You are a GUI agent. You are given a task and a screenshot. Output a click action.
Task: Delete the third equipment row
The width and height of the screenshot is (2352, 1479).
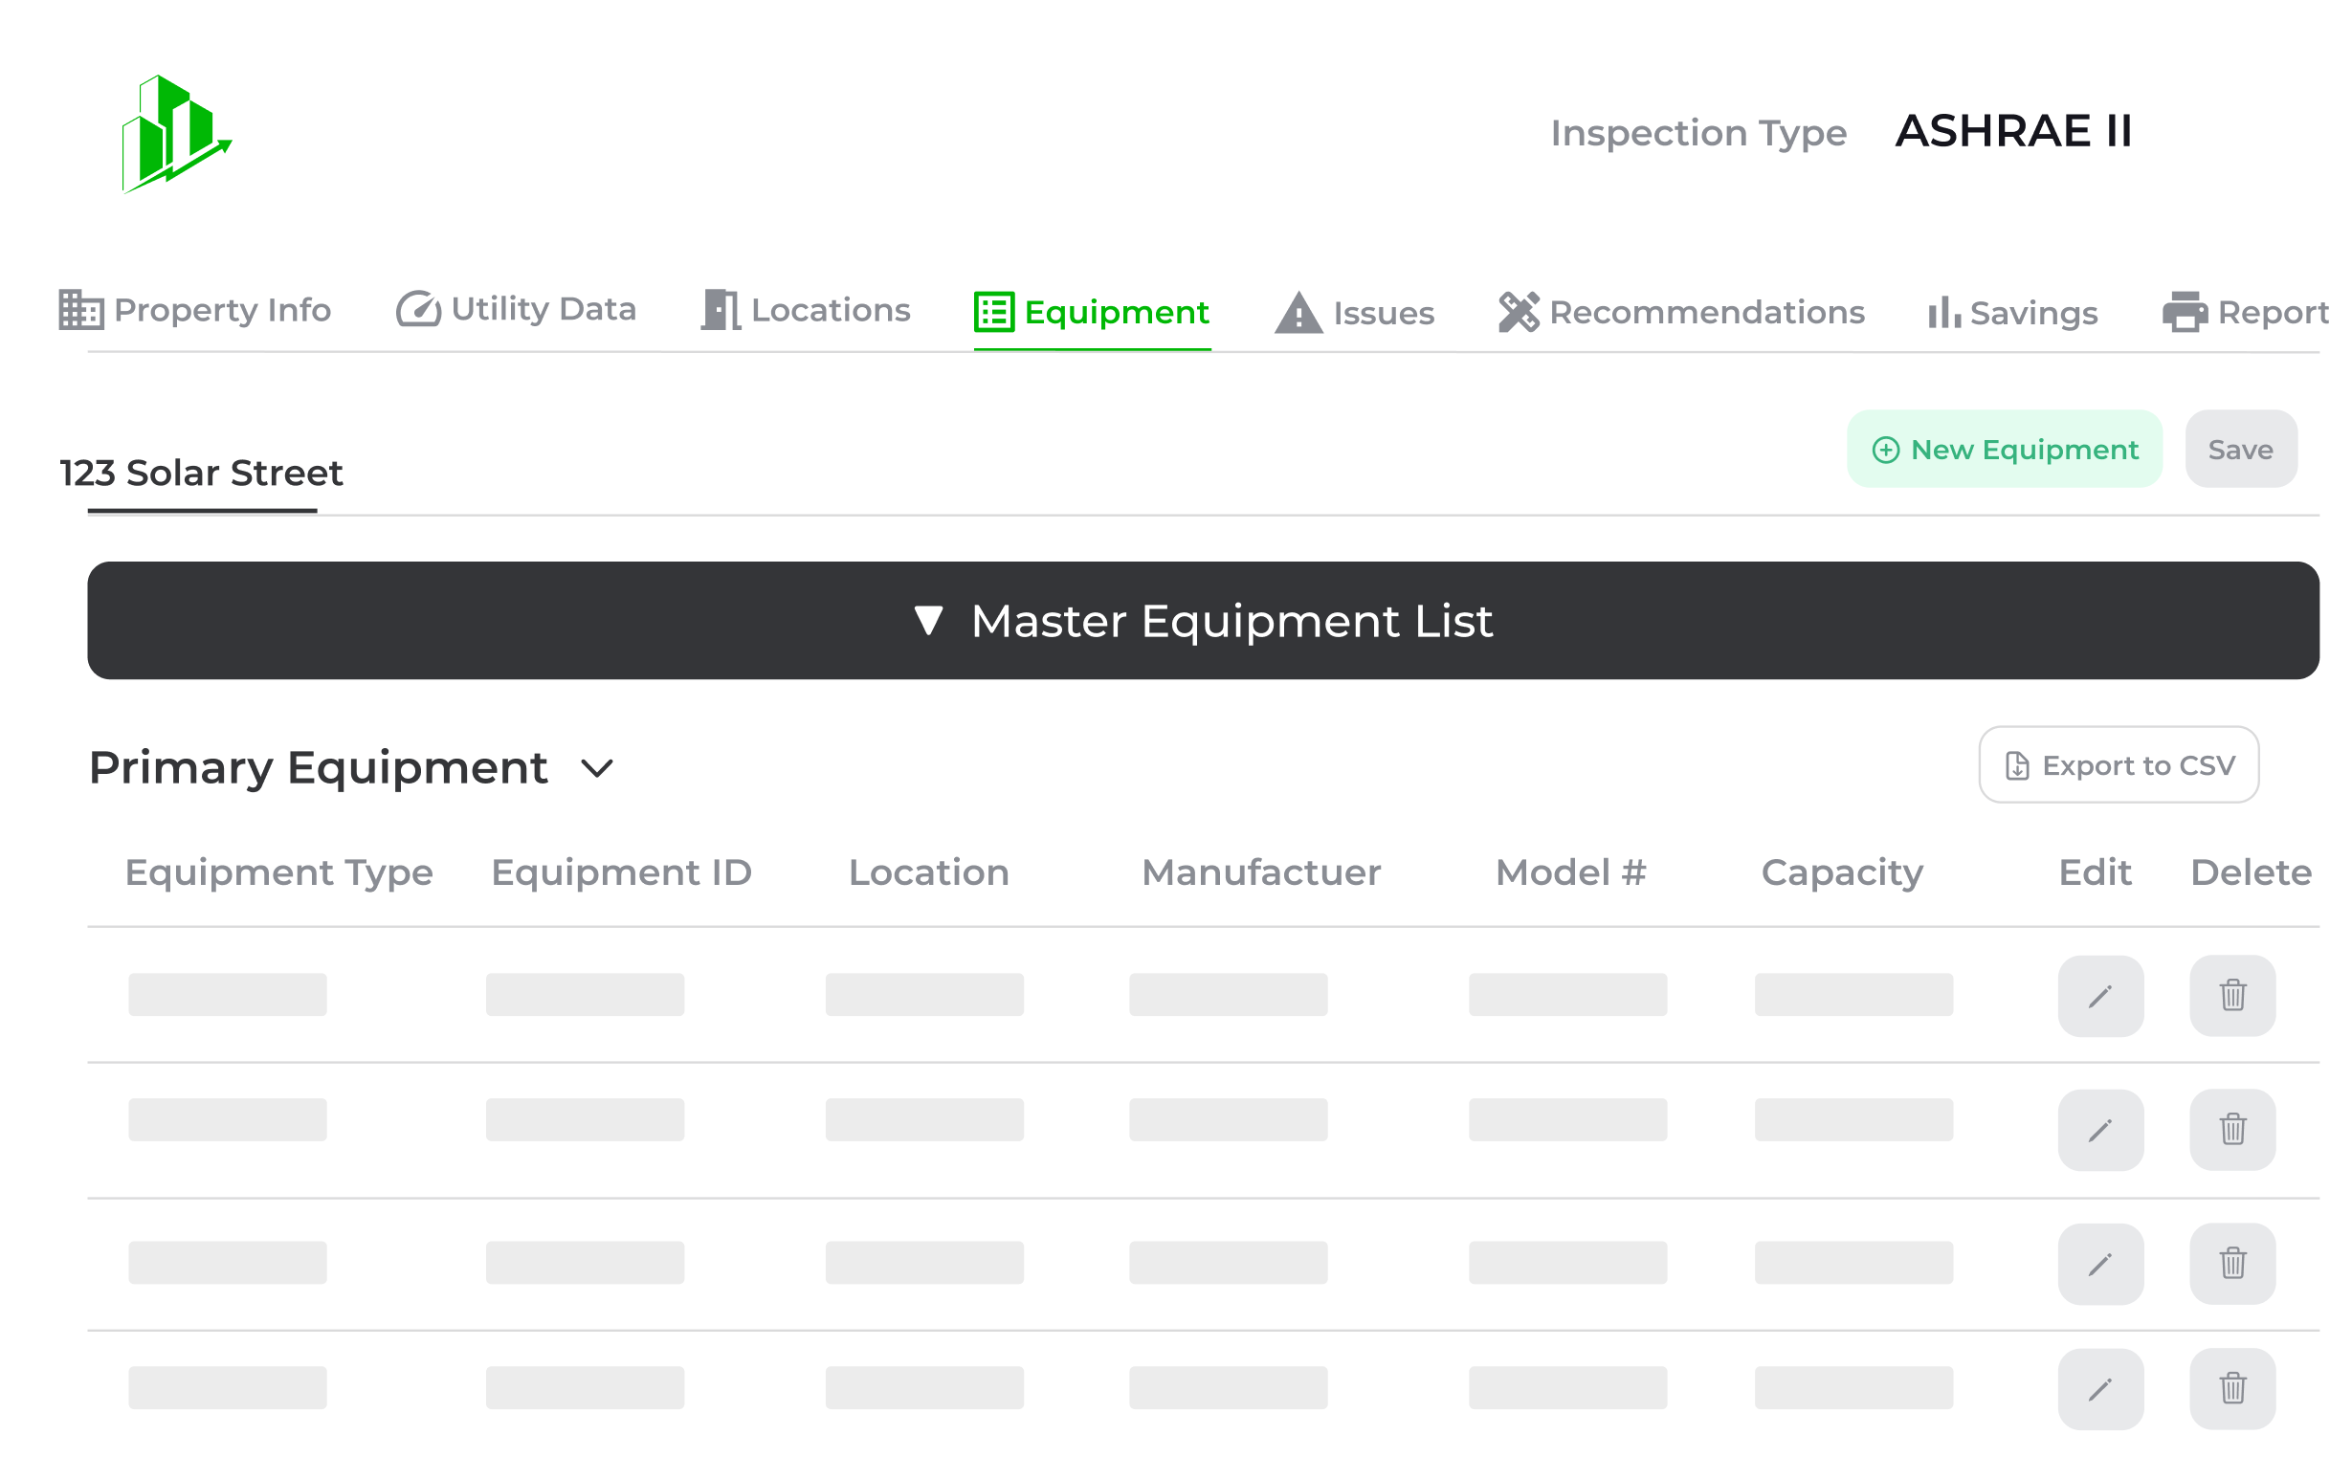pyautogui.click(x=2231, y=1263)
